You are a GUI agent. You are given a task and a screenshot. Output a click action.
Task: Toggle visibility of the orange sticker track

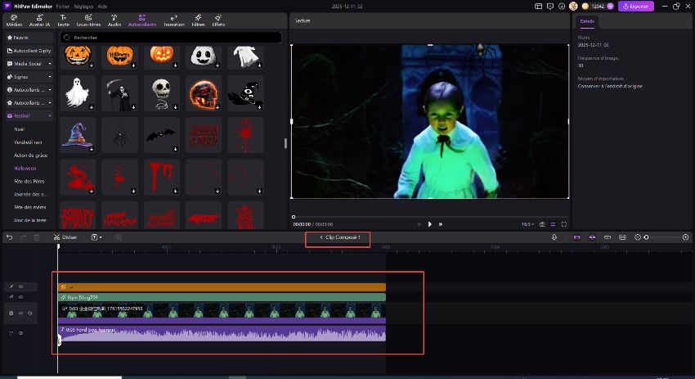tap(20, 287)
